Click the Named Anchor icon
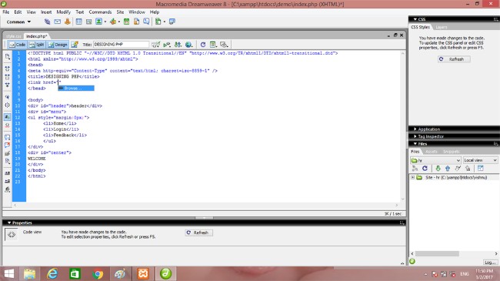This screenshot has height=281, width=500. click(x=68, y=22)
